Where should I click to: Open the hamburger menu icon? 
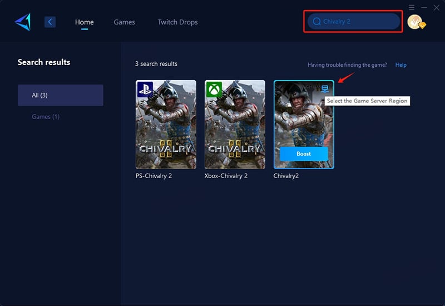(x=412, y=7)
